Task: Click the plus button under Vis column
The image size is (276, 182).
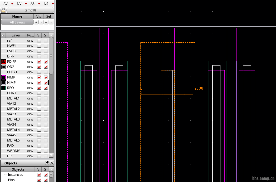Action: click(x=36, y=22)
